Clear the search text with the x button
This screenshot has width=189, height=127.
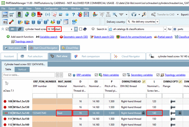tap(72, 29)
